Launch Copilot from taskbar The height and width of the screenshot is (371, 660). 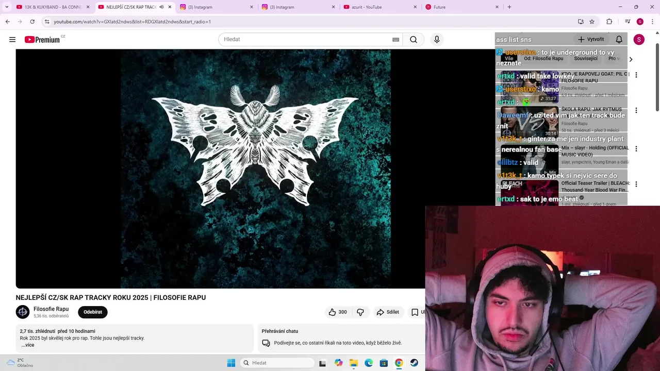[x=338, y=363]
